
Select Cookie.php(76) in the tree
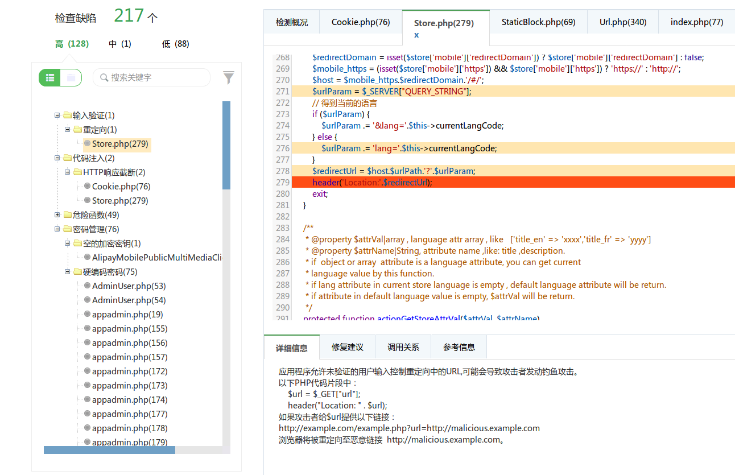point(121,187)
